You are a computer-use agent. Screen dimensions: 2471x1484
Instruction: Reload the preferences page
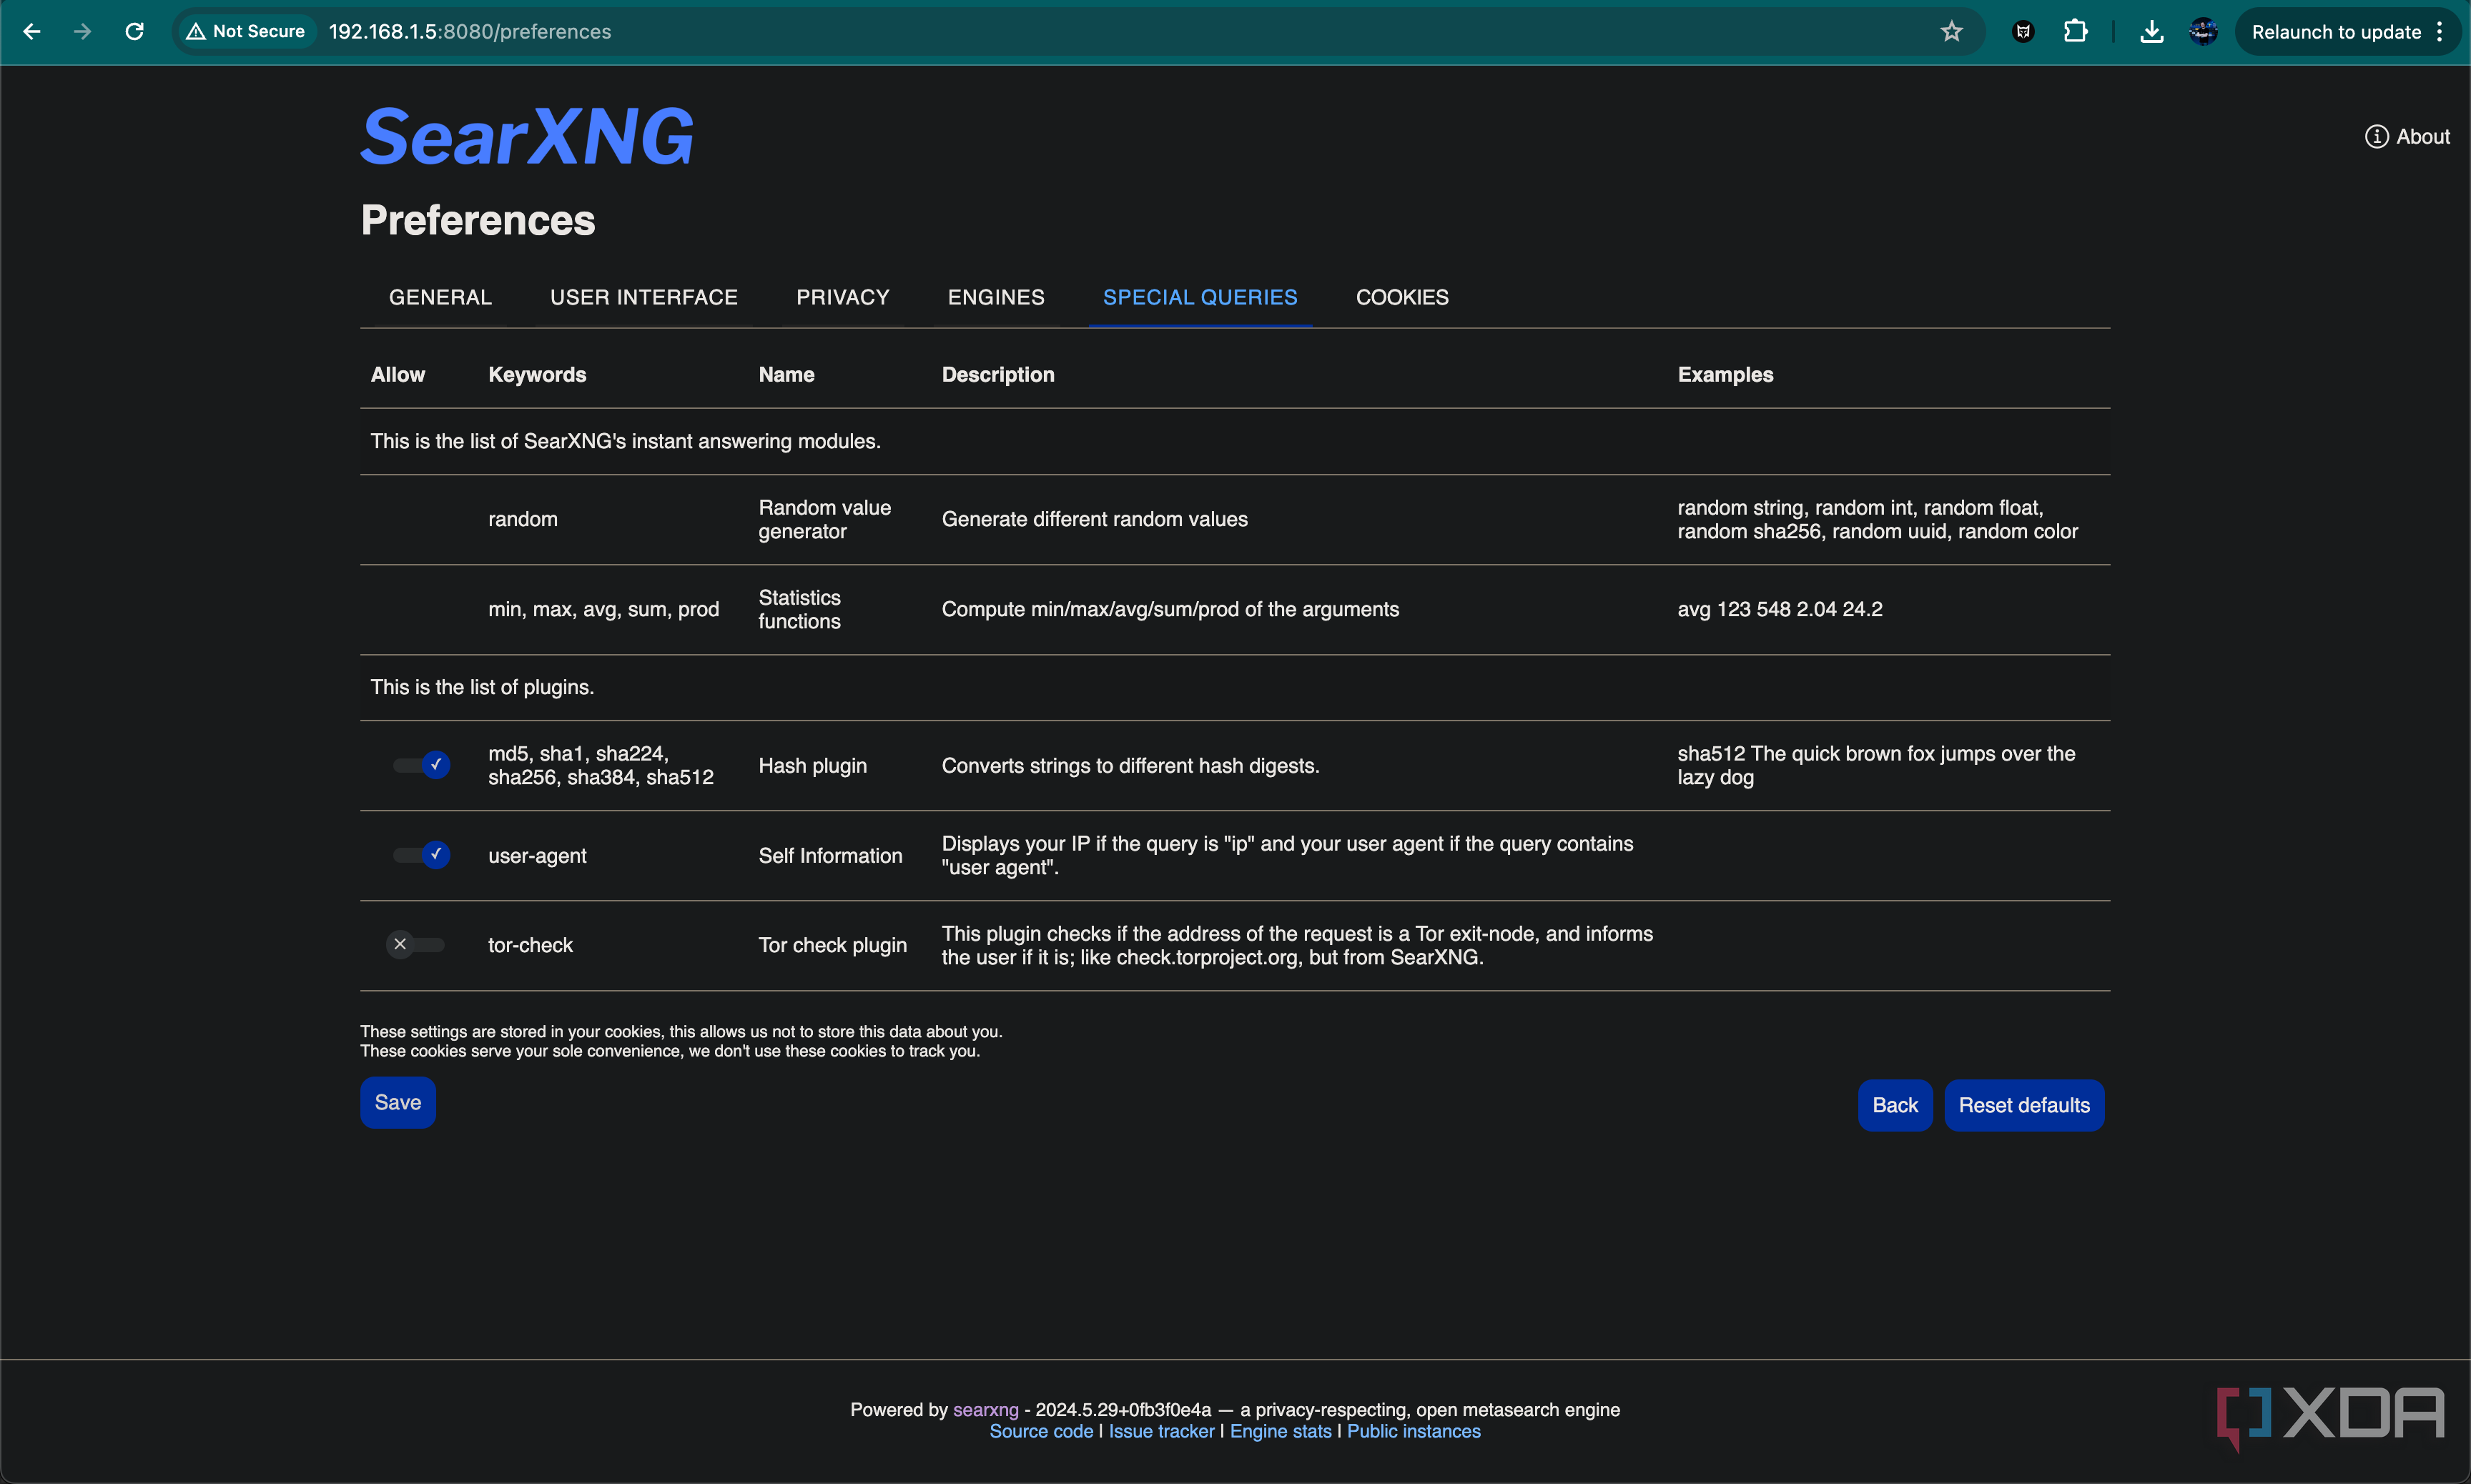pos(134,32)
